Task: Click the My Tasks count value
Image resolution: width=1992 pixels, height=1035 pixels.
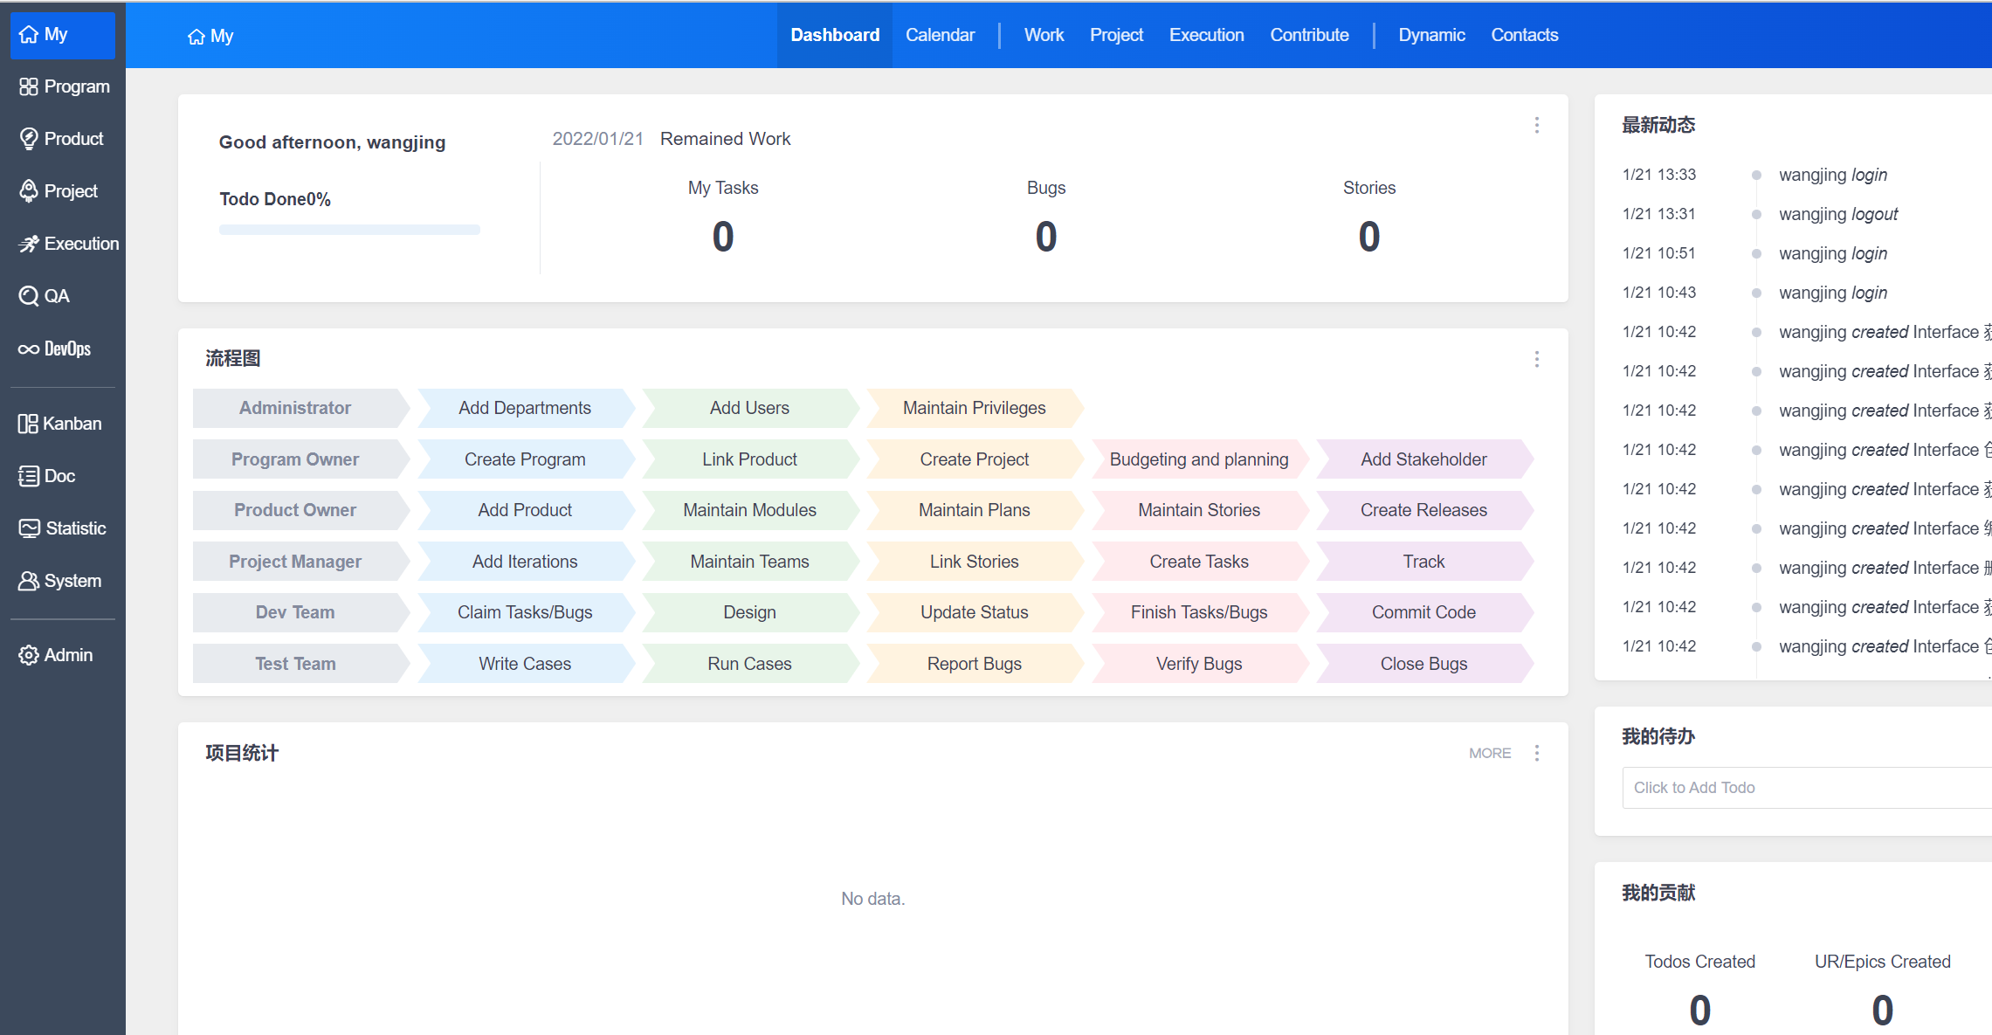Action: [723, 237]
